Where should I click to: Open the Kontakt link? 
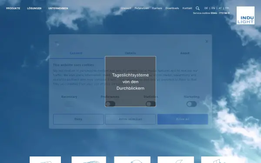click(187, 8)
